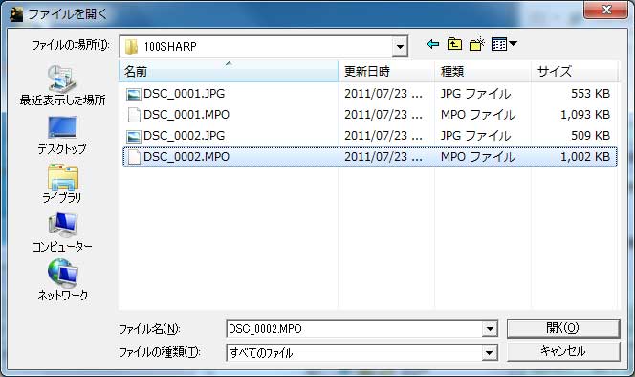Open ライブラリ in the places bar
Viewport: 635px width, 377px height.
pyautogui.click(x=62, y=183)
